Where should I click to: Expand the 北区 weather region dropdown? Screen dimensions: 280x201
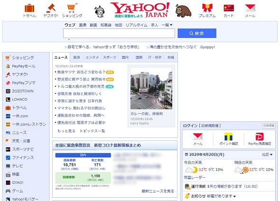(x=267, y=155)
